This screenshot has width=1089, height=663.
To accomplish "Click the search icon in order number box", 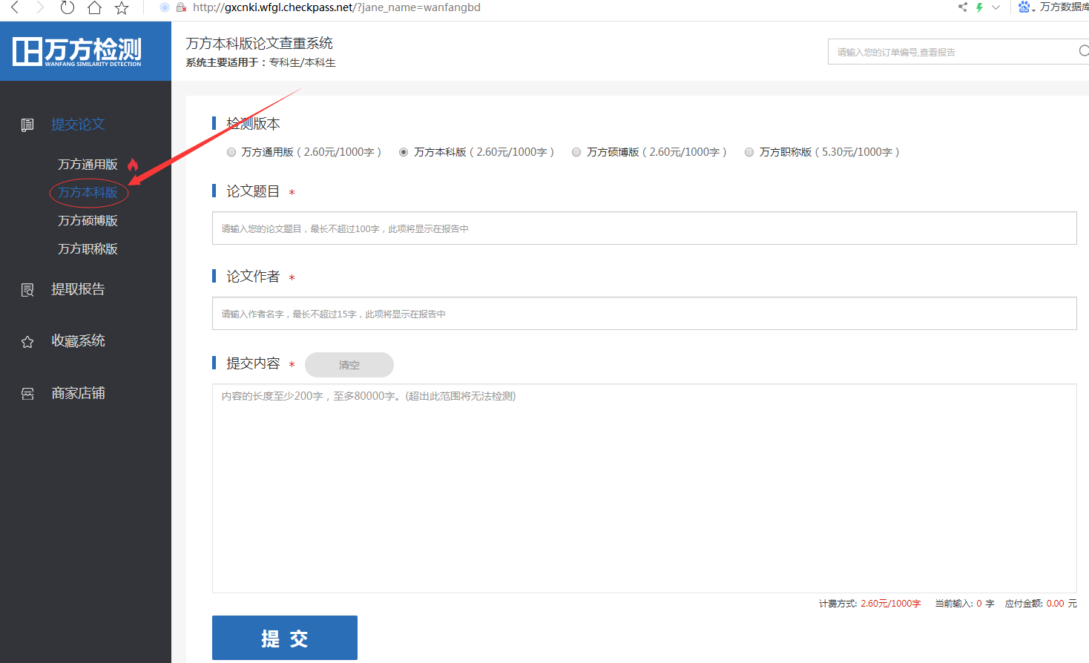I will 1084,51.
